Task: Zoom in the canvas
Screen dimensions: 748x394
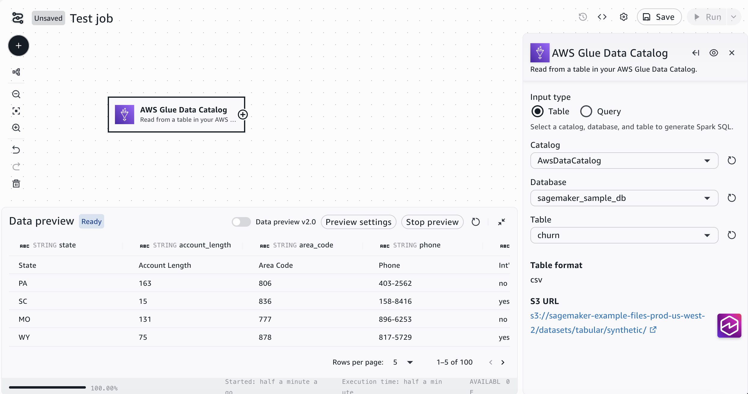Action: pyautogui.click(x=16, y=128)
